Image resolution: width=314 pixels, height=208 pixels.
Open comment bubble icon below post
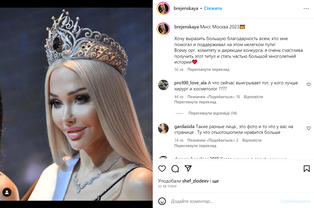(x=175, y=169)
